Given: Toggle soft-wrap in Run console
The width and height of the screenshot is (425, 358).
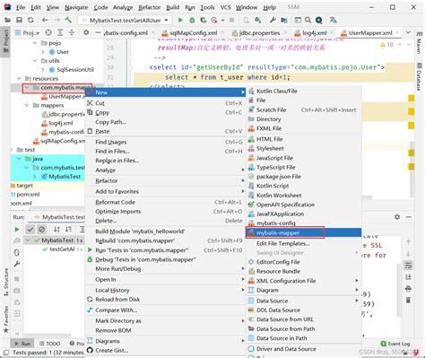Looking at the screenshot, I should tap(408, 265).
